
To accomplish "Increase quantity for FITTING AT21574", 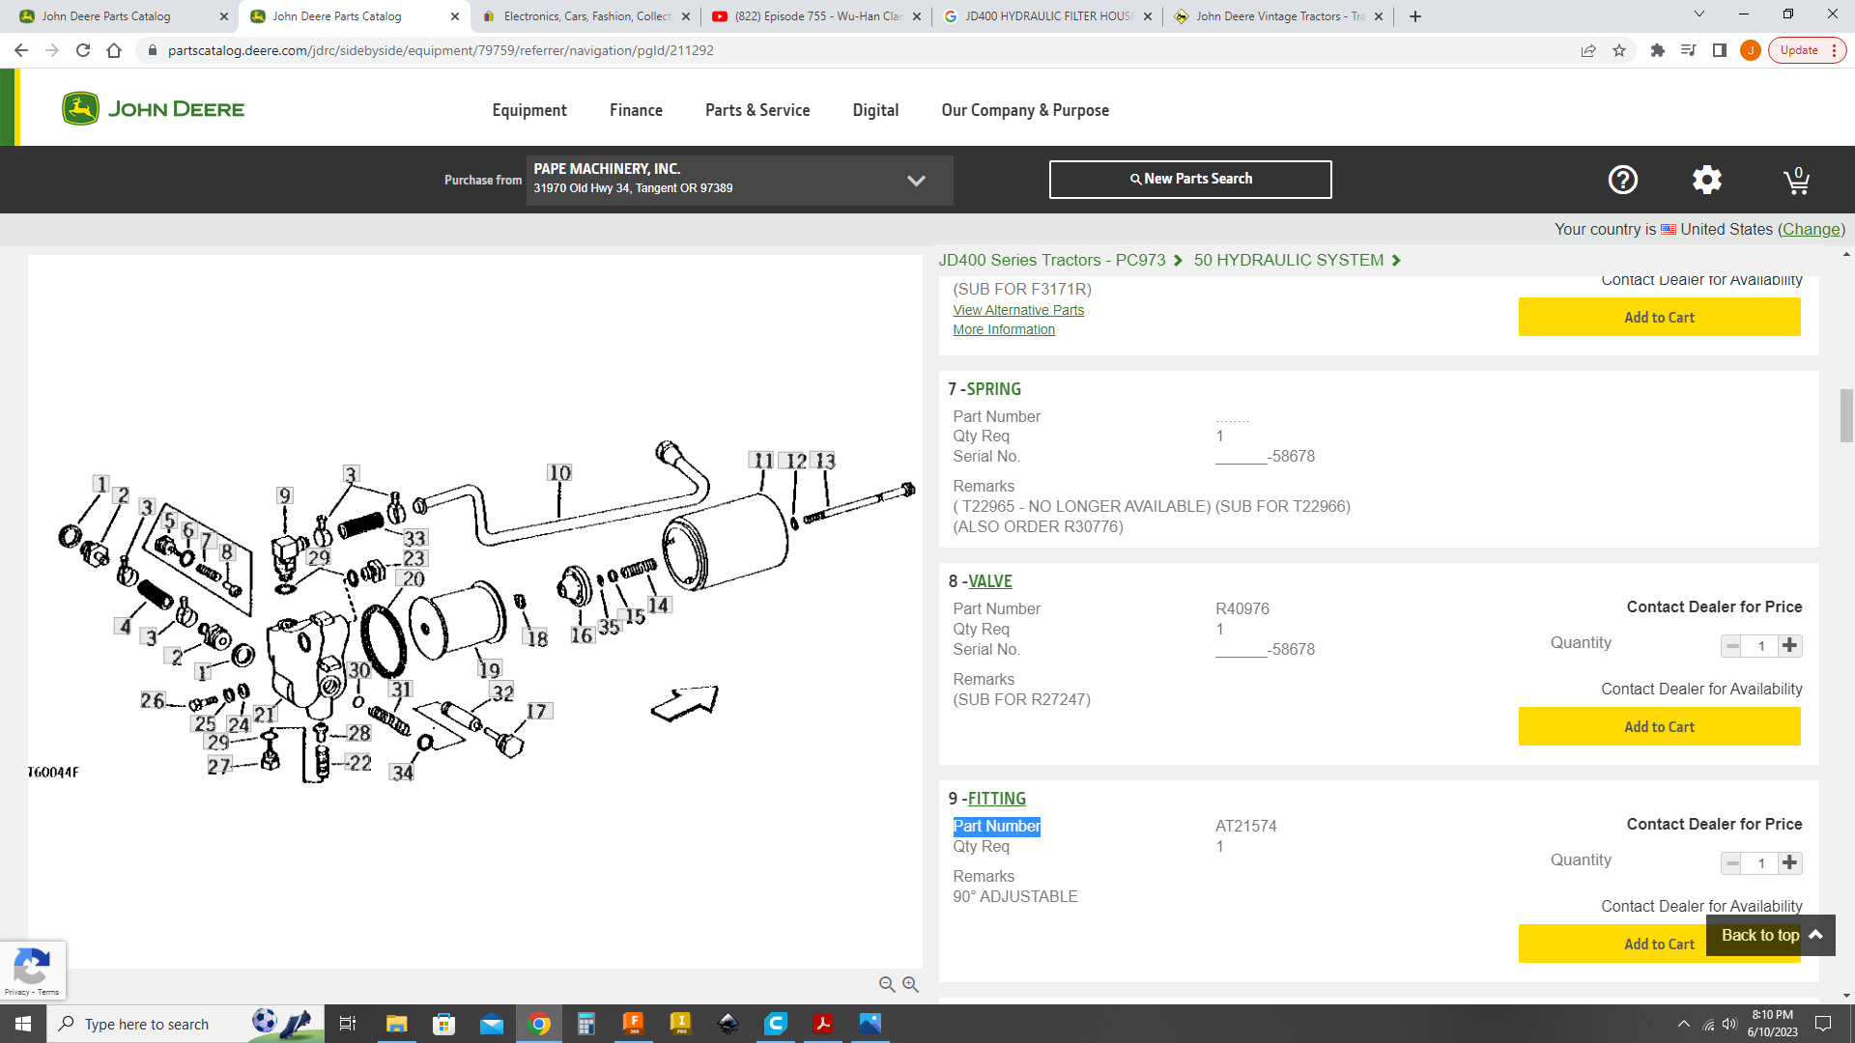I will 1790,863.
